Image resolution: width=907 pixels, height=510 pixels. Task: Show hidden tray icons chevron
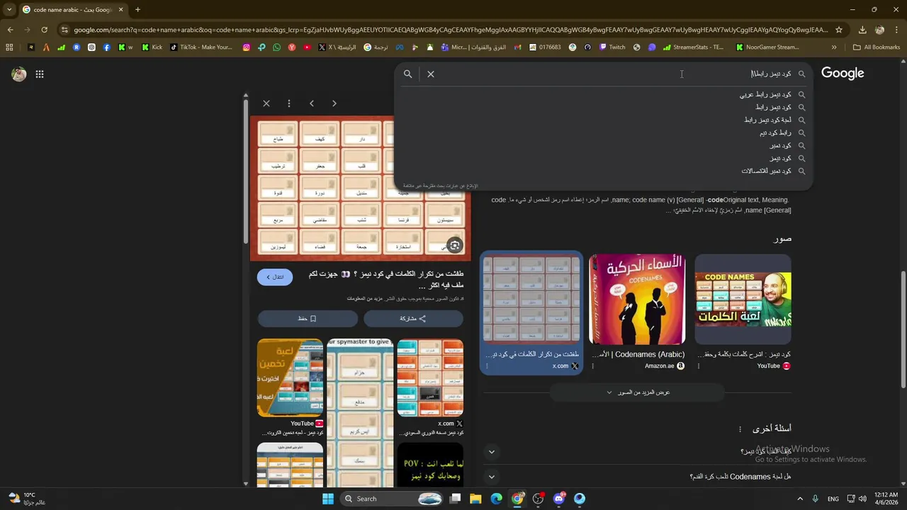[x=800, y=499]
